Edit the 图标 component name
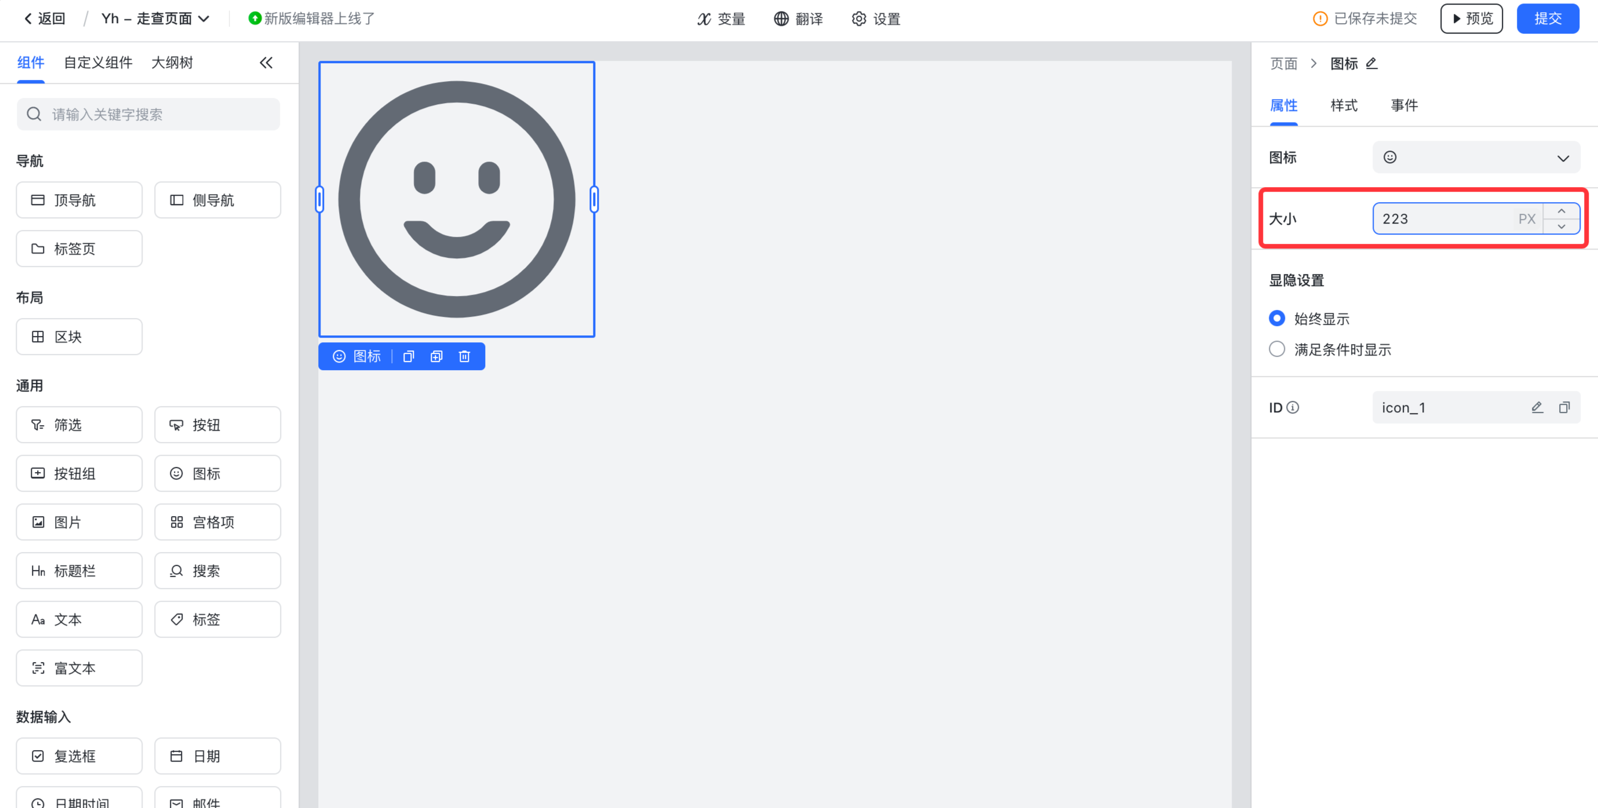This screenshot has width=1598, height=808. [1371, 63]
